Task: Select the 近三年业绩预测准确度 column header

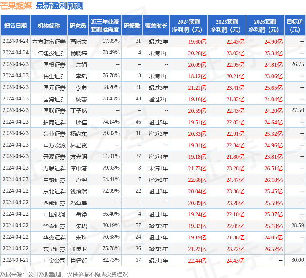Action: [105, 25]
